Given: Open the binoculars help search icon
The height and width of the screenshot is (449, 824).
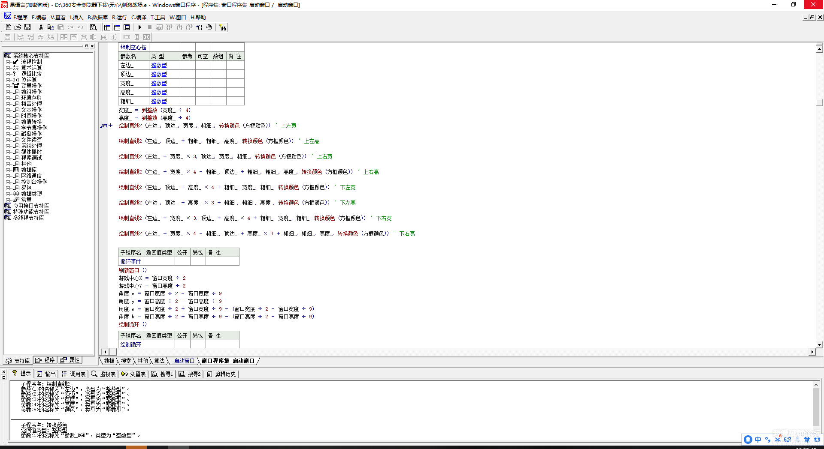Looking at the screenshot, I should (x=222, y=27).
